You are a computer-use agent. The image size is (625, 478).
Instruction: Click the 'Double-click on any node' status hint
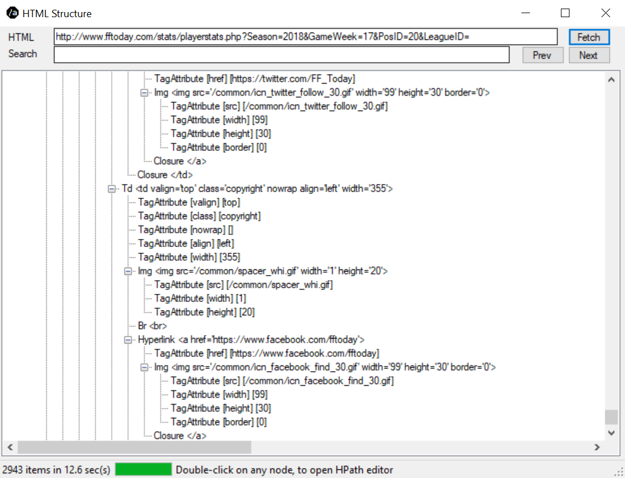coord(284,470)
